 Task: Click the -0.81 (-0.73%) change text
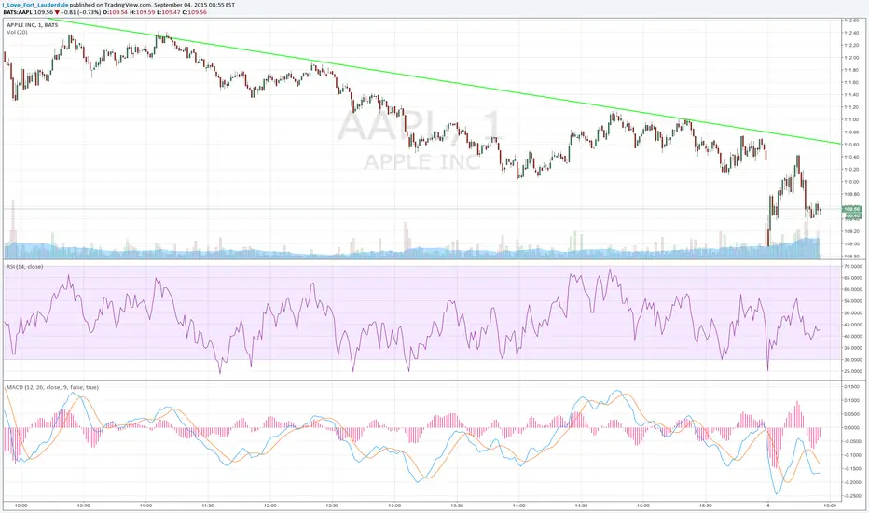tap(81, 11)
